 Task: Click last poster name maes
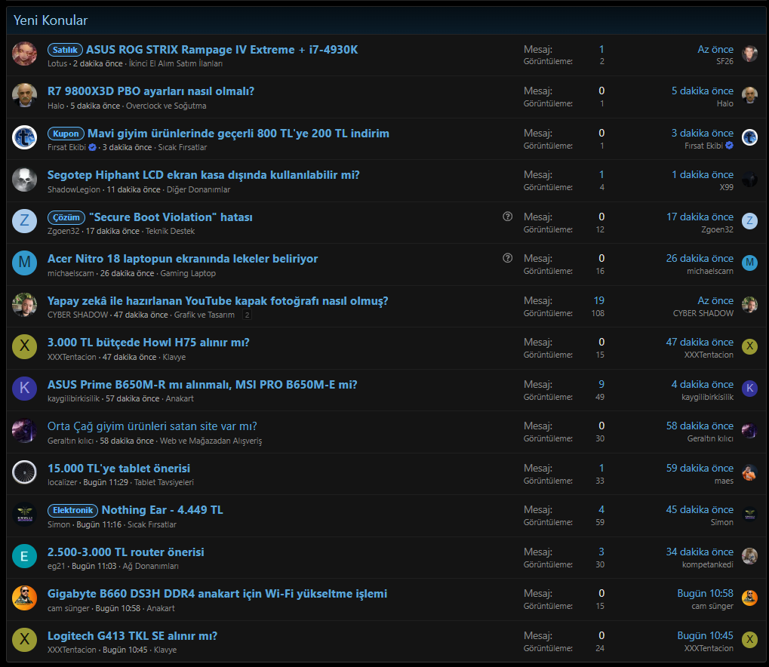tap(724, 481)
